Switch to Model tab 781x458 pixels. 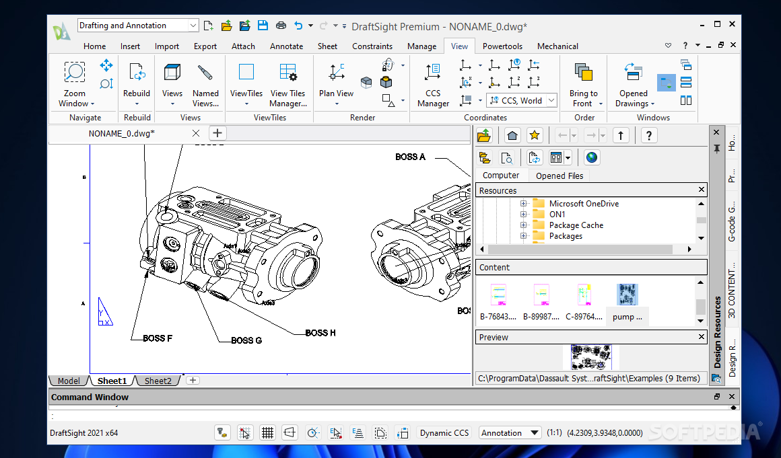(x=68, y=381)
